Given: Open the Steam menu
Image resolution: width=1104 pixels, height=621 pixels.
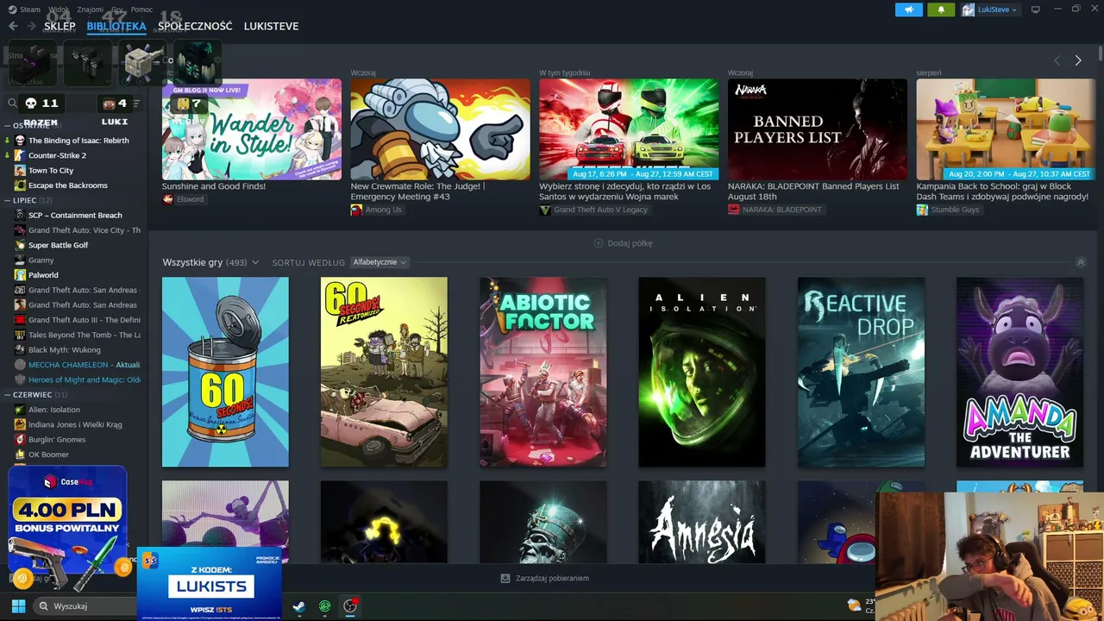Looking at the screenshot, I should pyautogui.click(x=25, y=9).
